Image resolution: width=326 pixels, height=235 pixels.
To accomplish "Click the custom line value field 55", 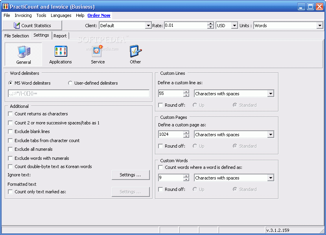I will 171,93.
